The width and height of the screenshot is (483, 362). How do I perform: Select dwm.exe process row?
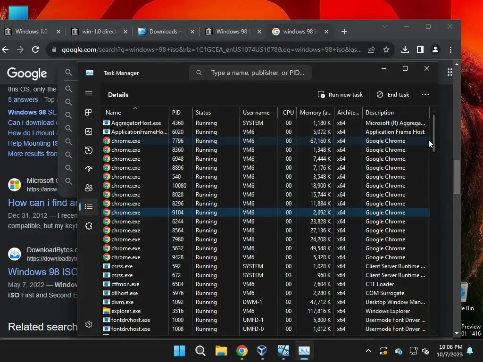coord(266,302)
